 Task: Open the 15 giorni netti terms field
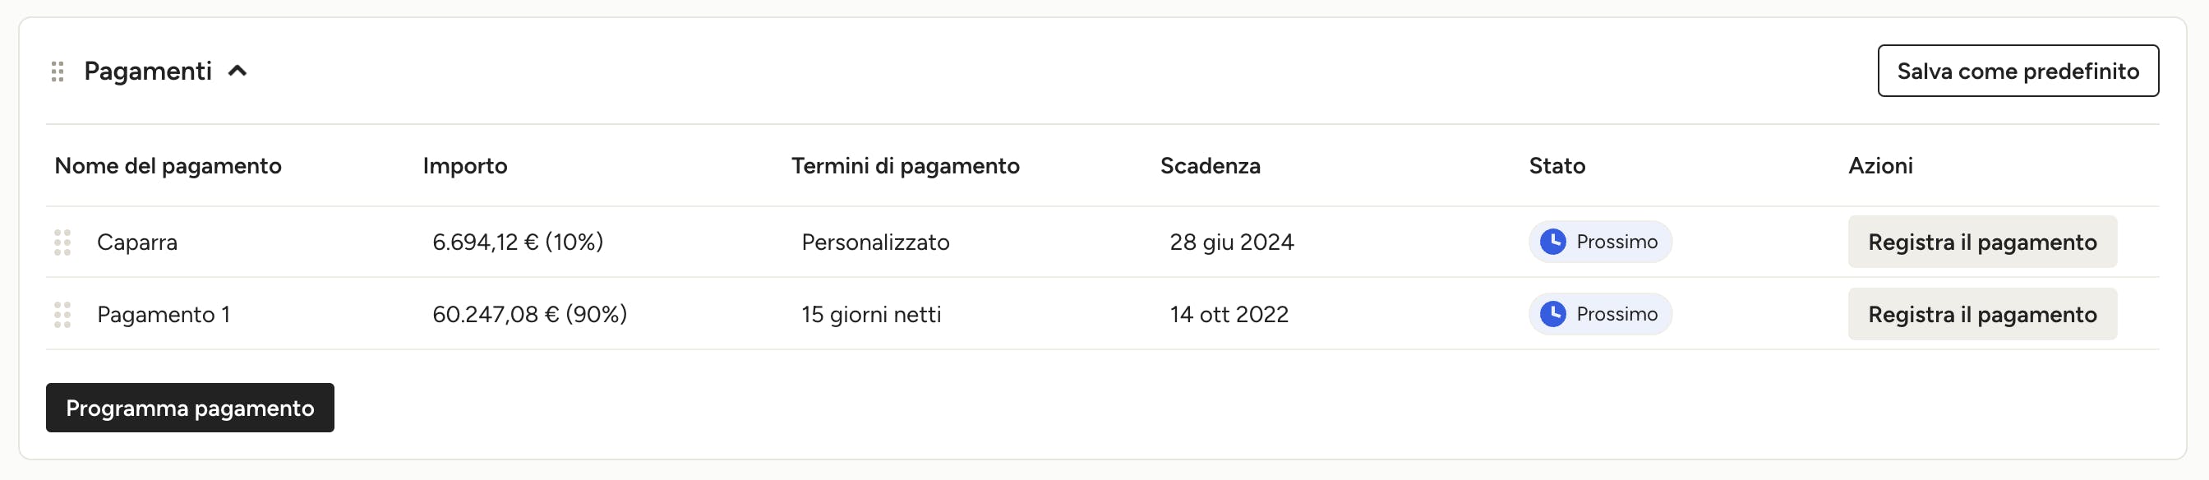pos(871,315)
